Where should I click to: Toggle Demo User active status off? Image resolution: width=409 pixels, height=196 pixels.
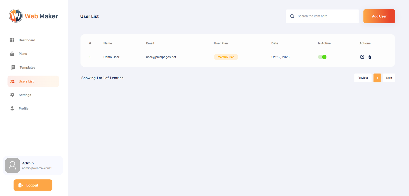(322, 57)
